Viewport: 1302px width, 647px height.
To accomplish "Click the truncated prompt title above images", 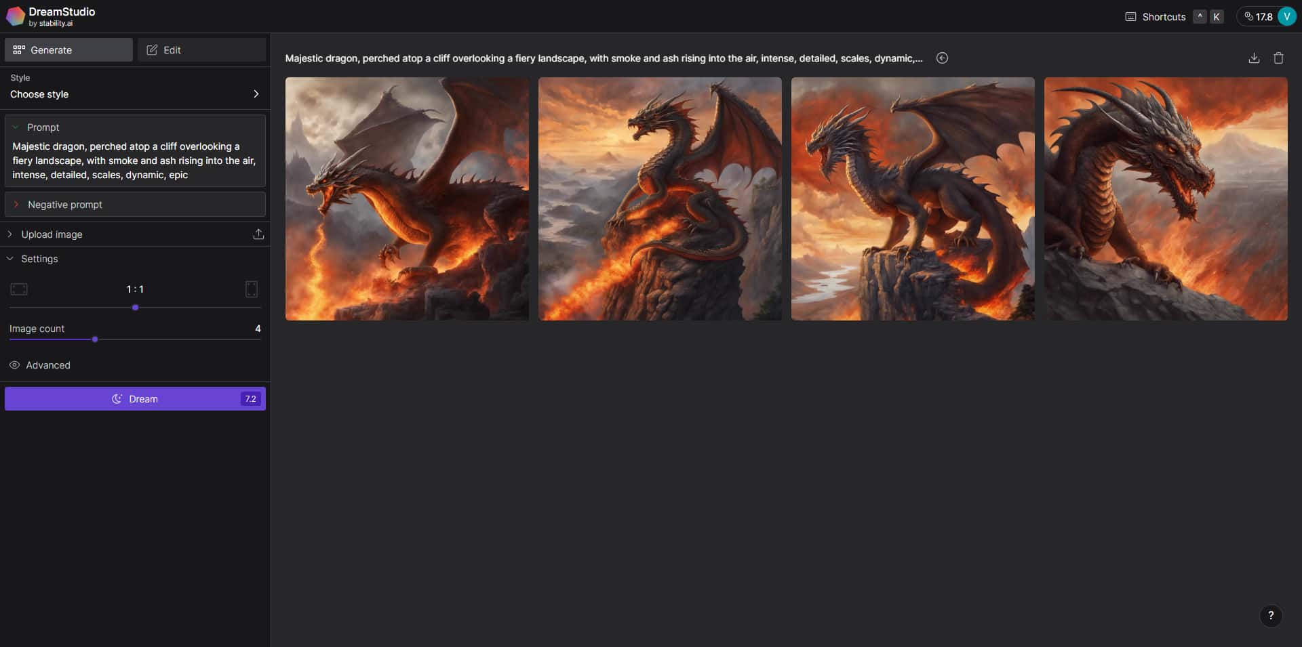I will (604, 58).
